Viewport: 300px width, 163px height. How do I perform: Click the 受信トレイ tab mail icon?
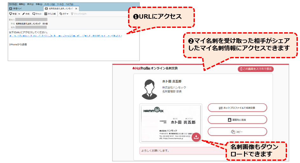tap(11, 9)
